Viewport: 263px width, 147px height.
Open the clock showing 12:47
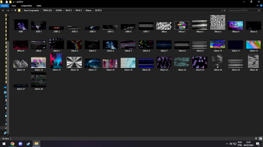pos(249,144)
